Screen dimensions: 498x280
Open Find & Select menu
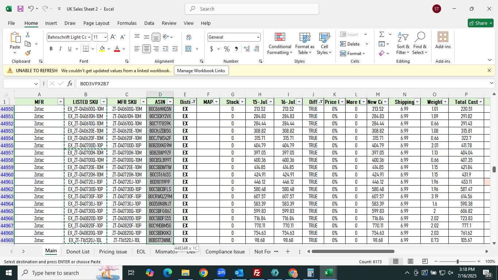tap(420, 44)
